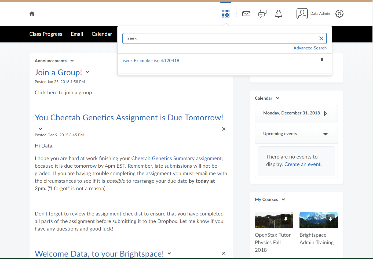Open subscription alerts chat icon
This screenshot has height=259, width=373.
(x=262, y=14)
